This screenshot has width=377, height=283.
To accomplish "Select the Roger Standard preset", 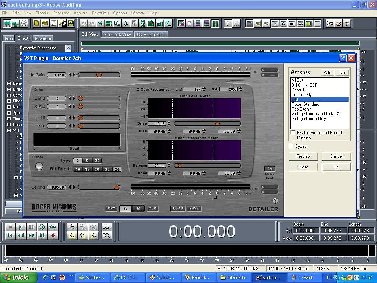I will [x=305, y=104].
